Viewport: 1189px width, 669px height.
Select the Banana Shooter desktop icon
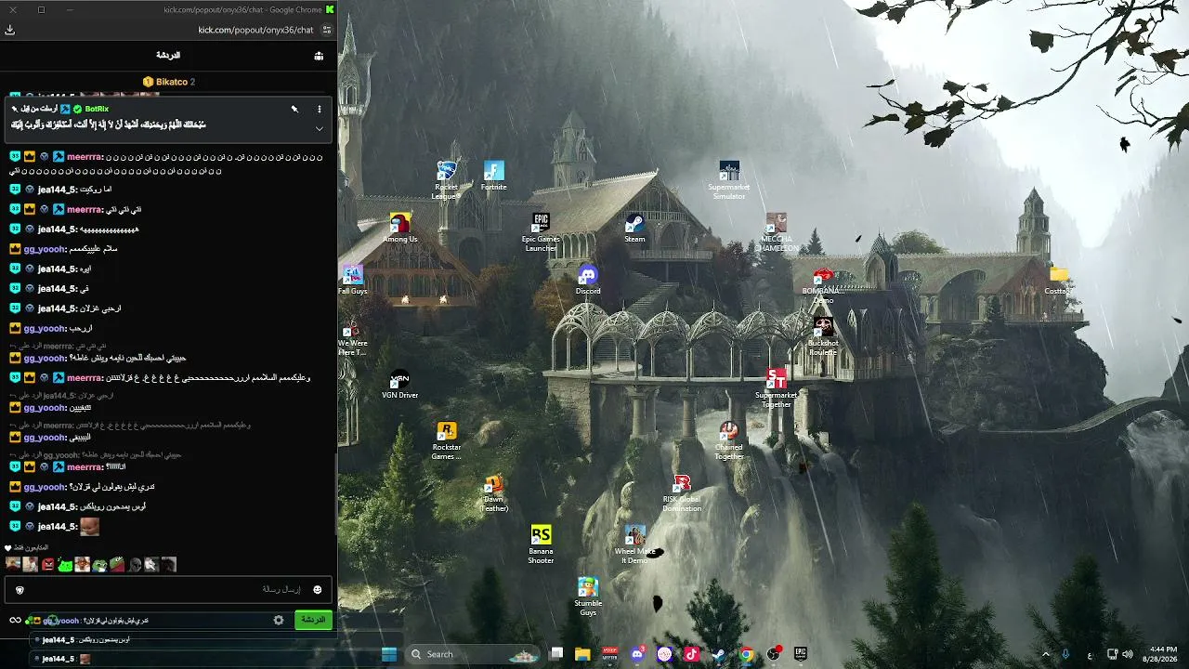[541, 544]
